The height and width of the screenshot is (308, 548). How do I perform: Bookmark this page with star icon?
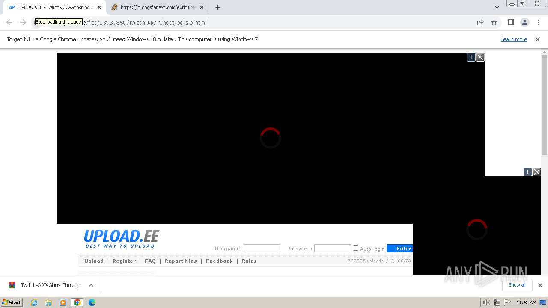(494, 23)
